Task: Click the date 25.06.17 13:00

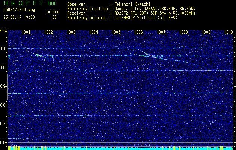Action: point(19,17)
